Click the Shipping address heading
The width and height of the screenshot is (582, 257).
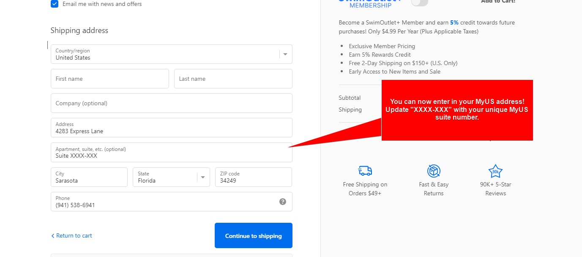[x=79, y=30]
